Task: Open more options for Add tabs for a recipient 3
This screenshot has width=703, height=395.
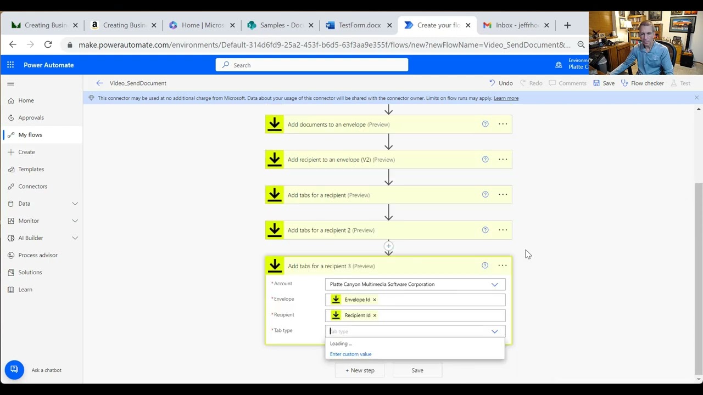Action: tap(503, 266)
